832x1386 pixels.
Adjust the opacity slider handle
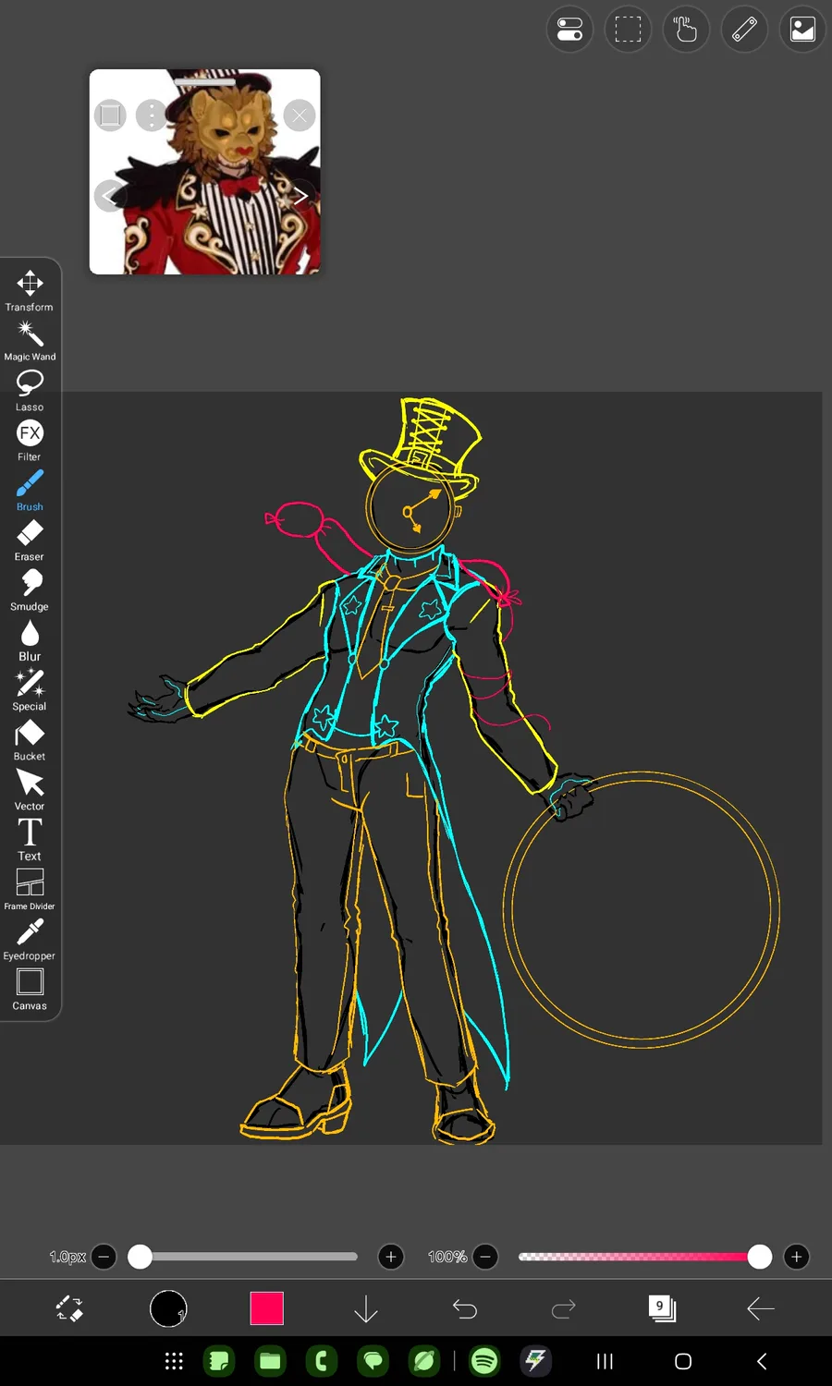pyautogui.click(x=760, y=1257)
